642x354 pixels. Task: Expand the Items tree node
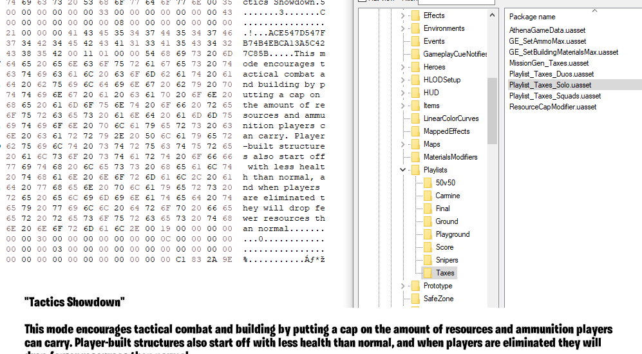[403, 106]
